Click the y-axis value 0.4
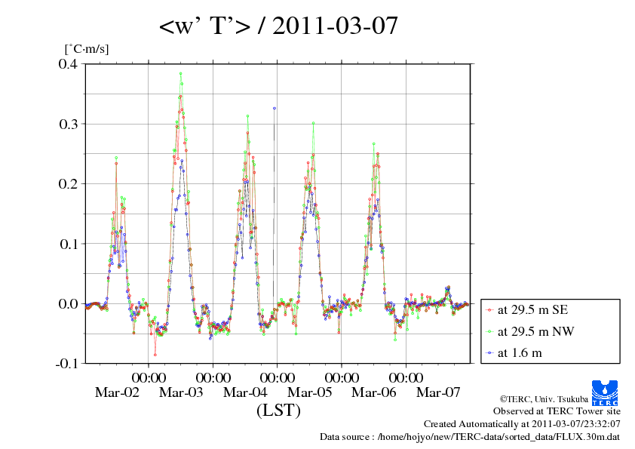This screenshot has width=635, height=449. (x=68, y=63)
